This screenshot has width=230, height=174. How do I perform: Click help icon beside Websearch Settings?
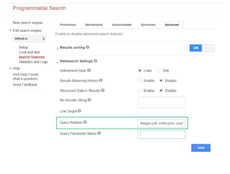[x=96, y=61]
